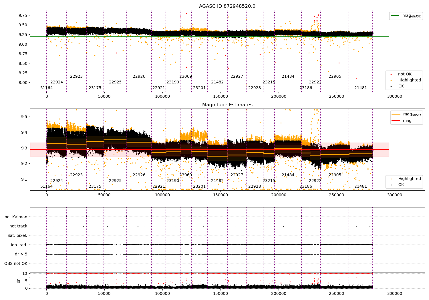
Task: Click obsid label 21481 in Magnitude Estimates plot
Action: [x=361, y=186]
